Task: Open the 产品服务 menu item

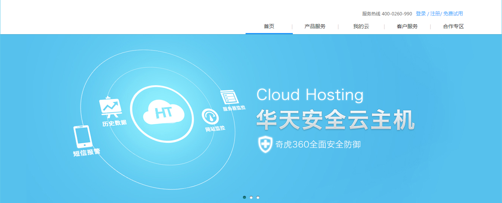Action: pyautogui.click(x=315, y=26)
